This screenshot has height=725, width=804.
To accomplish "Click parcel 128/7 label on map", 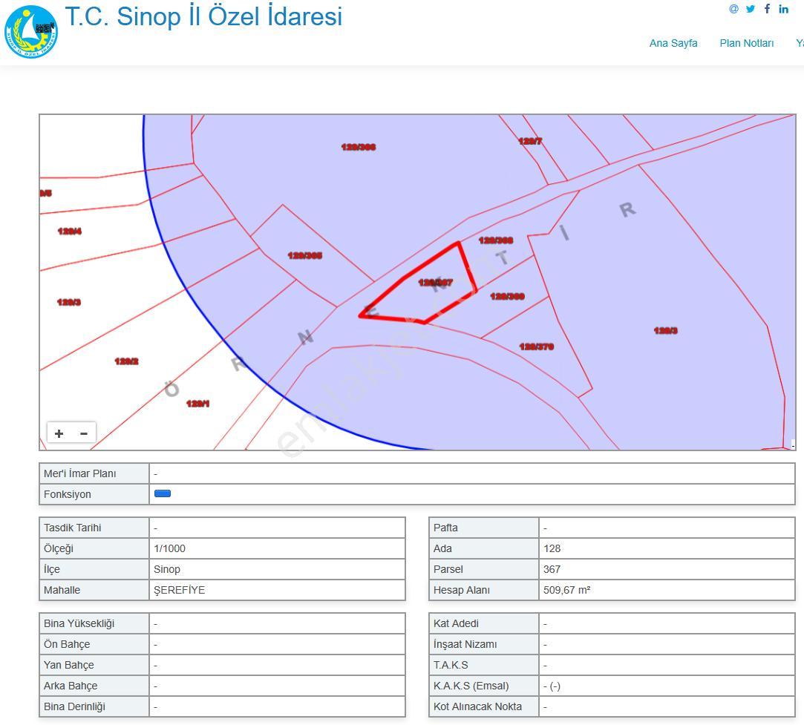I will pyautogui.click(x=530, y=141).
